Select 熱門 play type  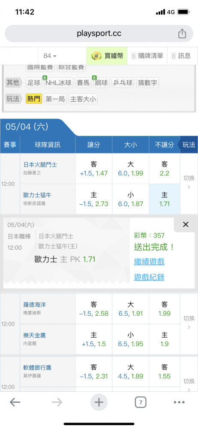point(34,99)
